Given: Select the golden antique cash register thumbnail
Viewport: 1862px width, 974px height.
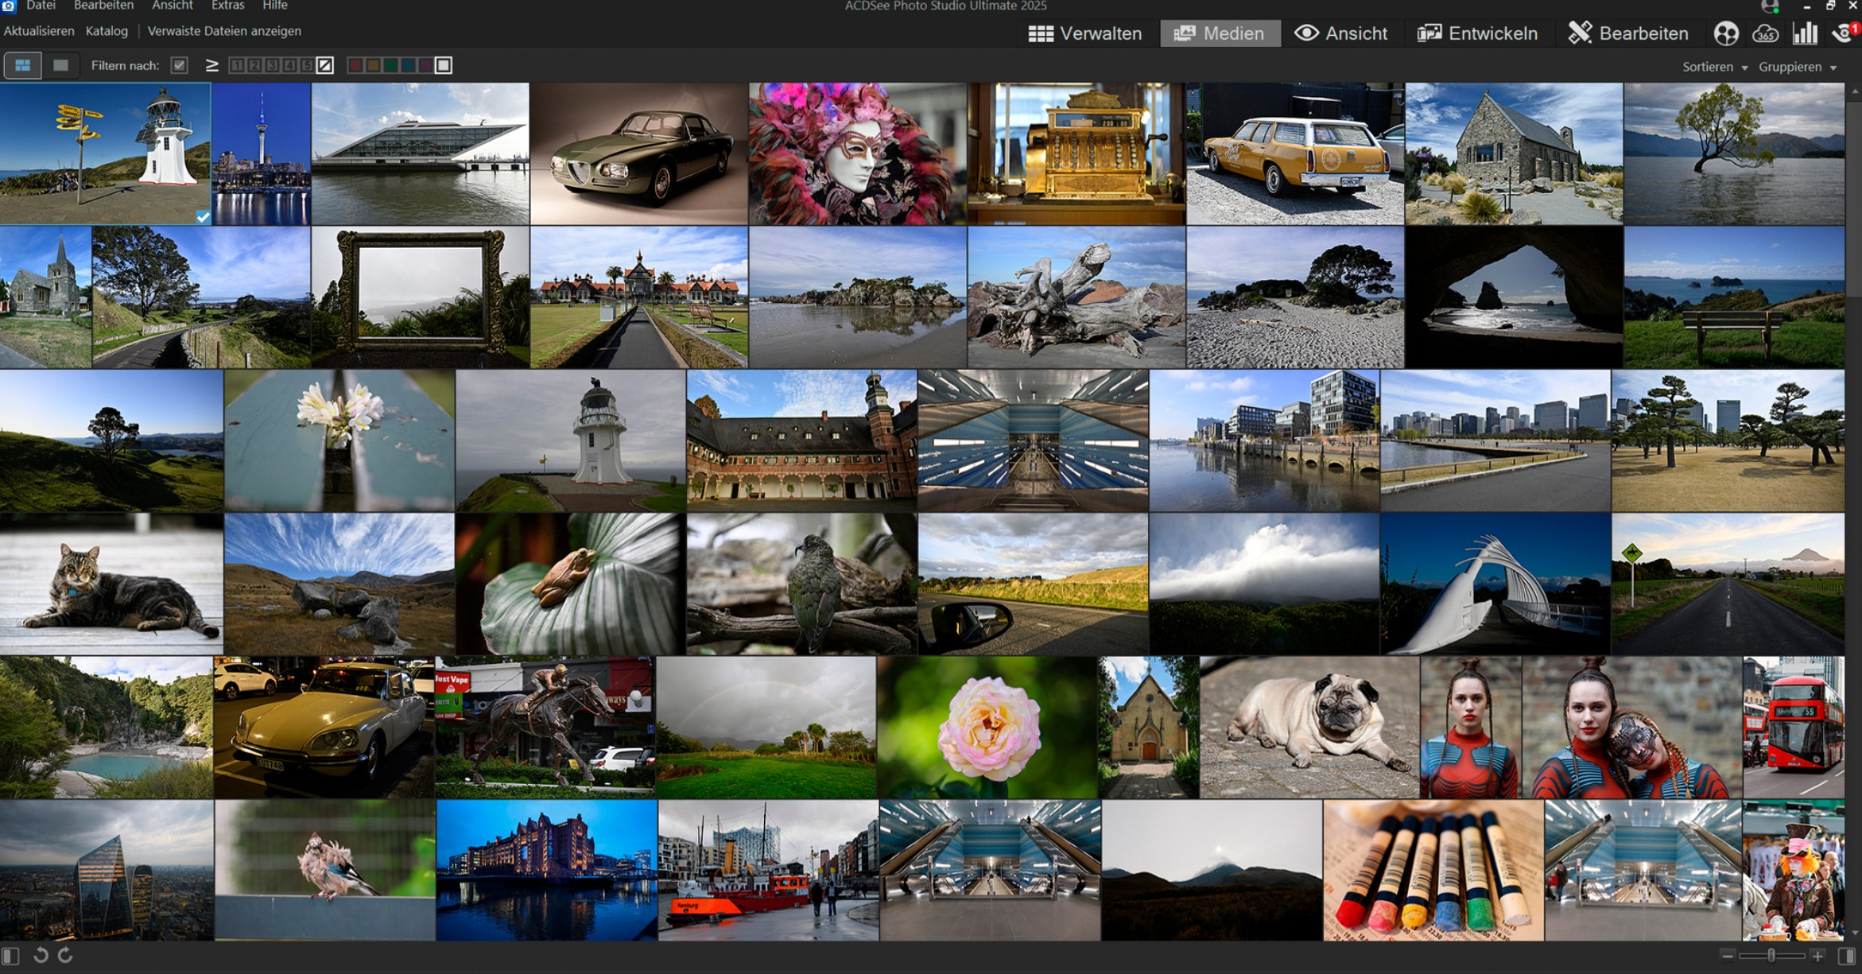Looking at the screenshot, I should pos(1076,154).
